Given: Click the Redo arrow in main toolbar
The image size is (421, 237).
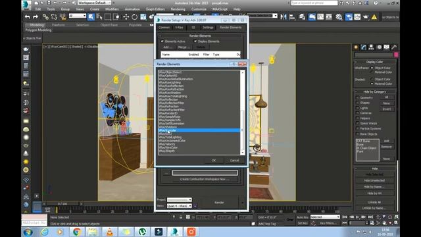Looking at the screenshot, I should [x=36, y=17].
